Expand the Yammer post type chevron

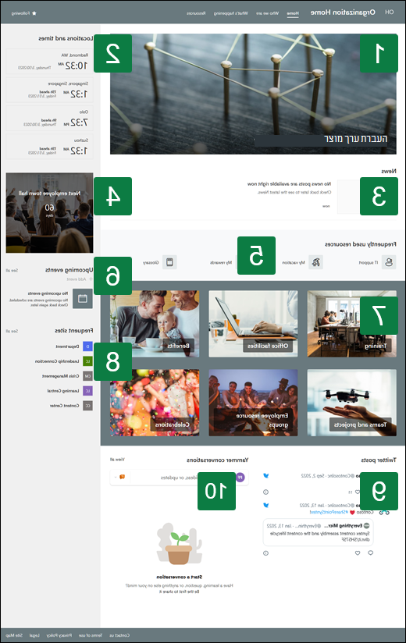click(116, 477)
